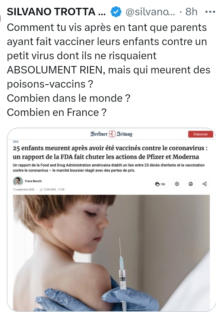Click the share icon in article

tap(204, 184)
